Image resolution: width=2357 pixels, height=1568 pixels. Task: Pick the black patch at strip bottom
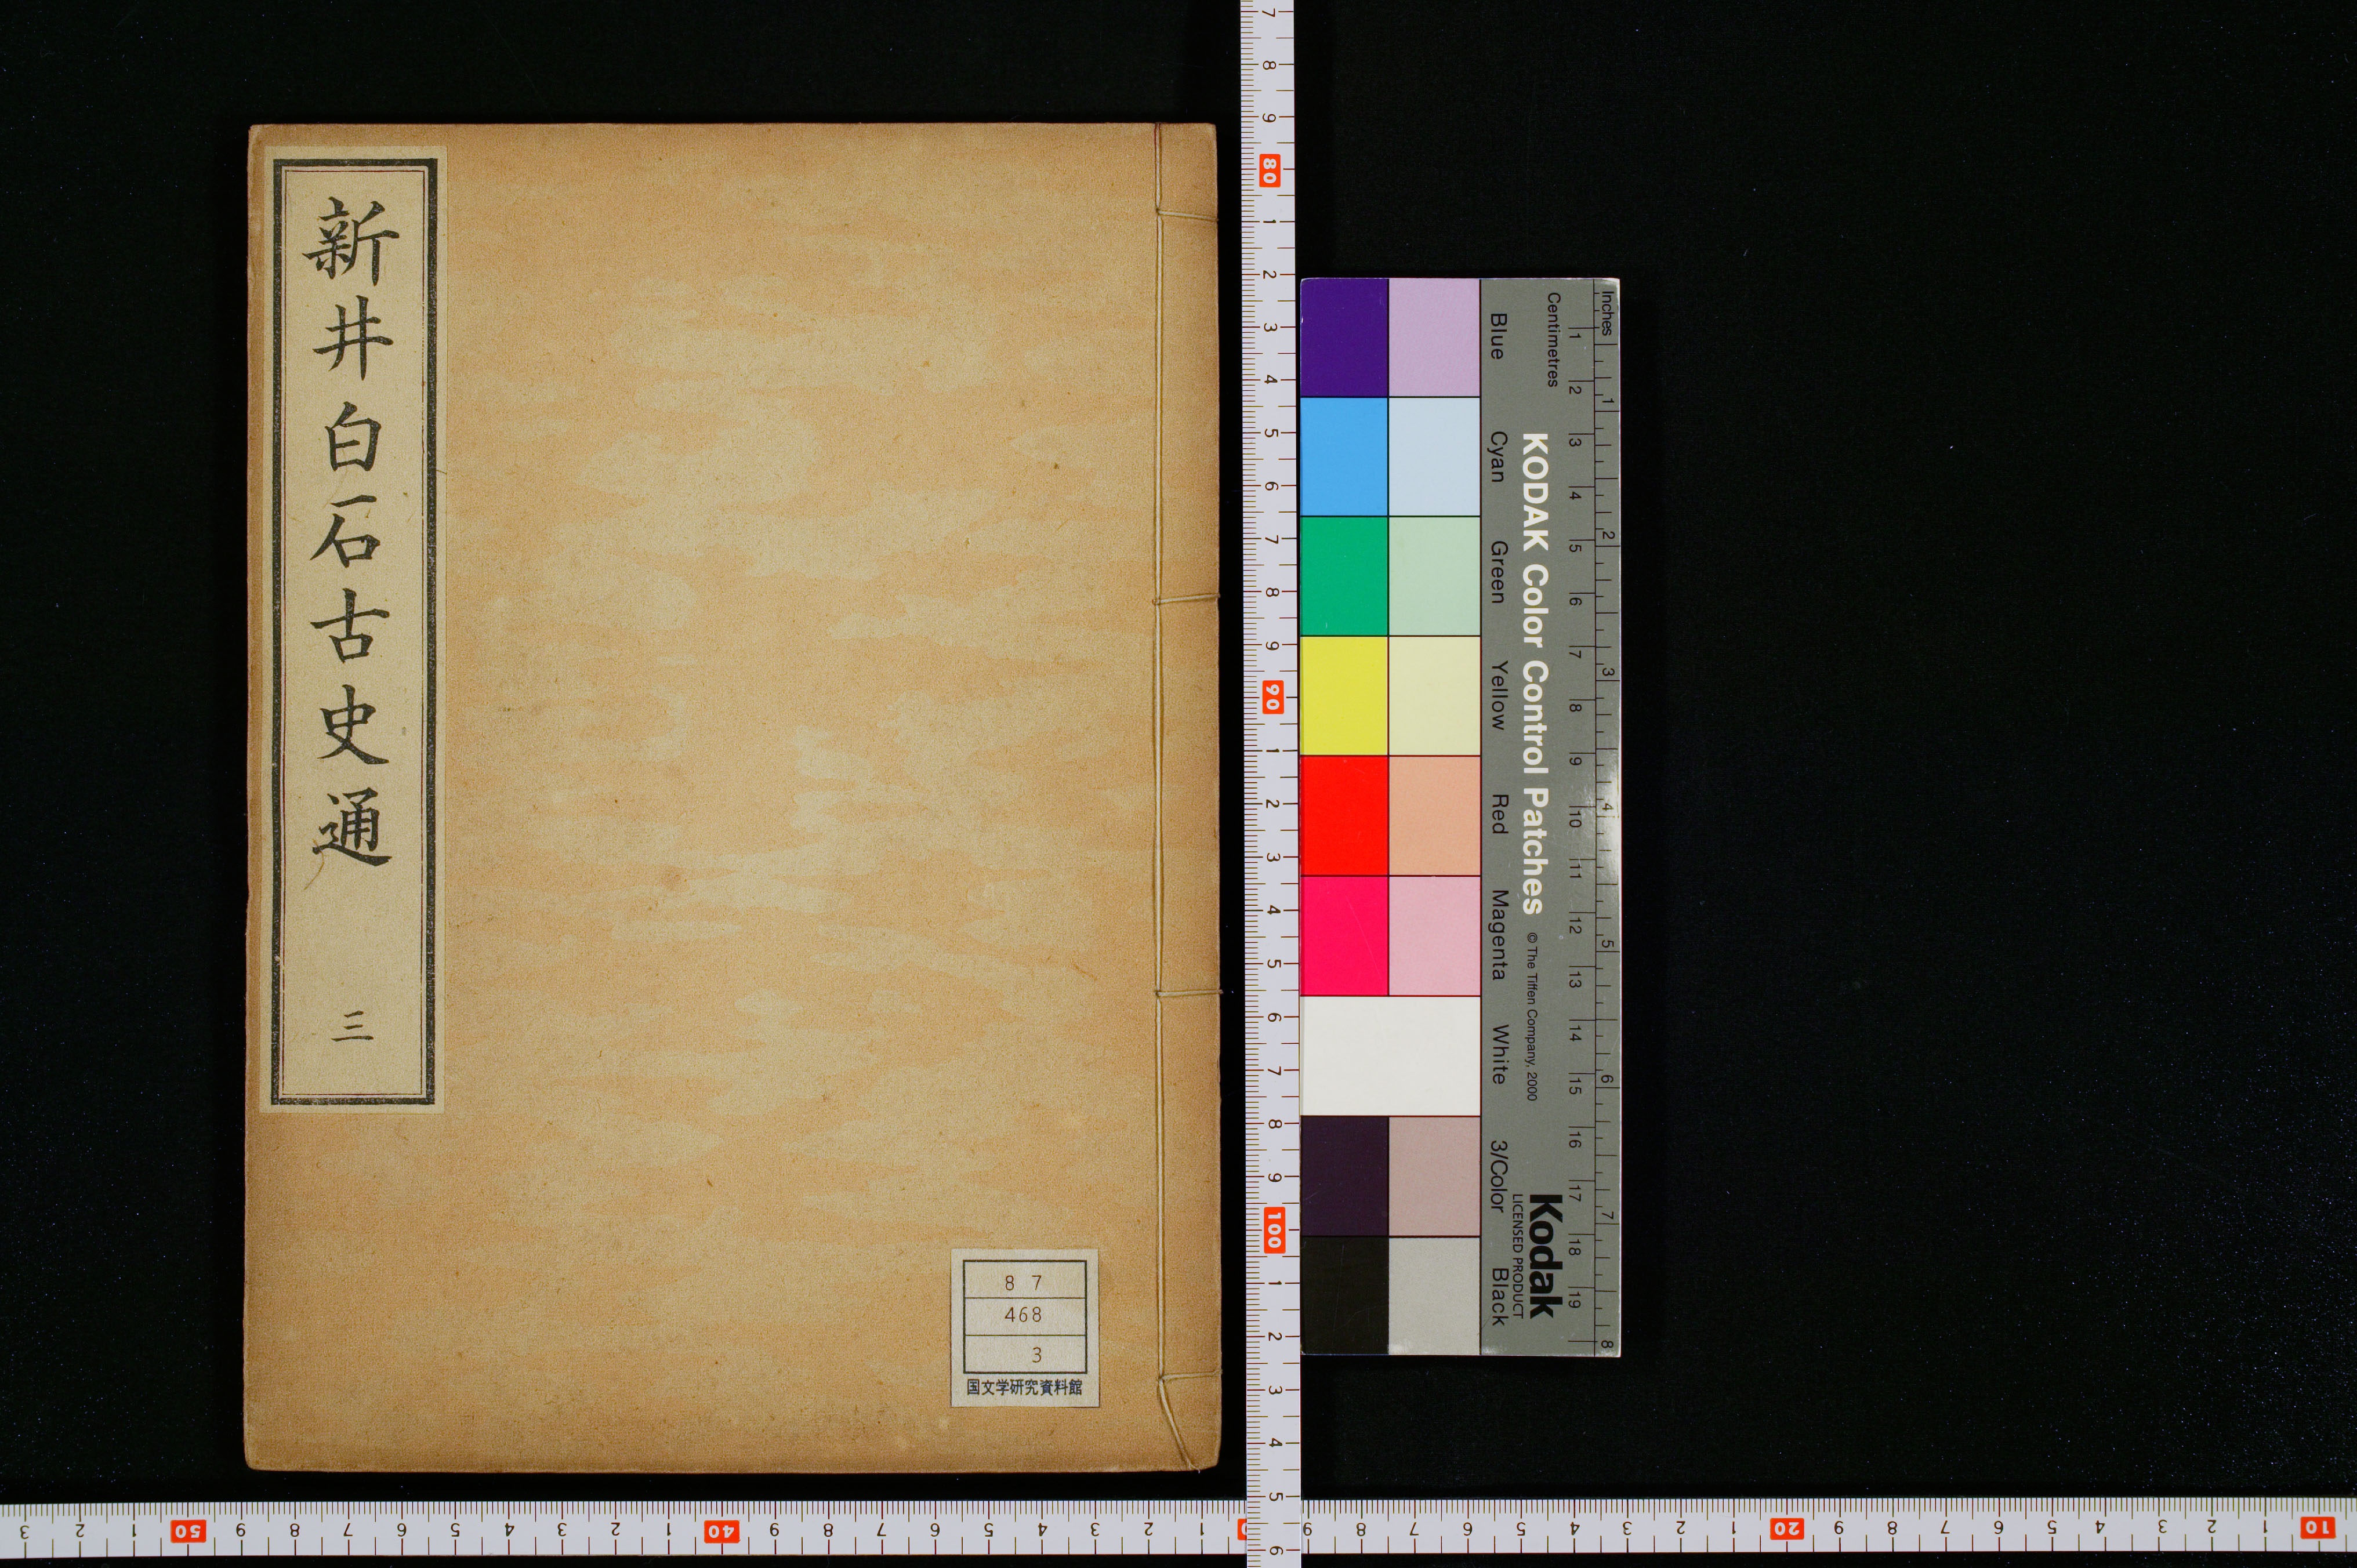1343,1296
